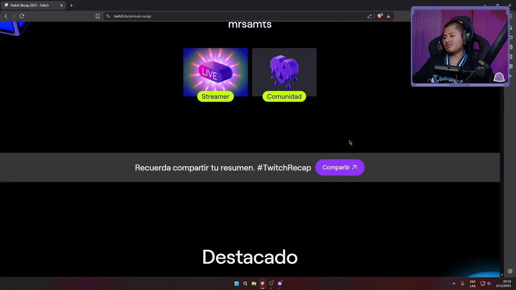Click the Destacado heading
Screen dimensions: 516x290
click(x=250, y=257)
